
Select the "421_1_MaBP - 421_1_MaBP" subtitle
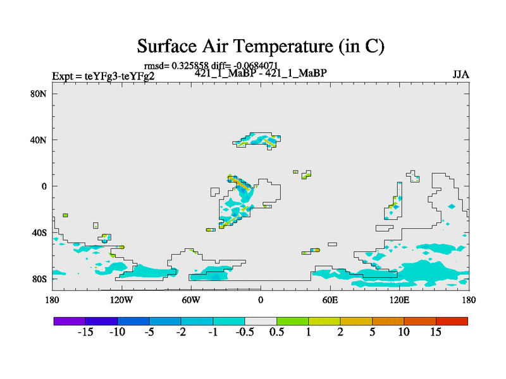coord(261,73)
